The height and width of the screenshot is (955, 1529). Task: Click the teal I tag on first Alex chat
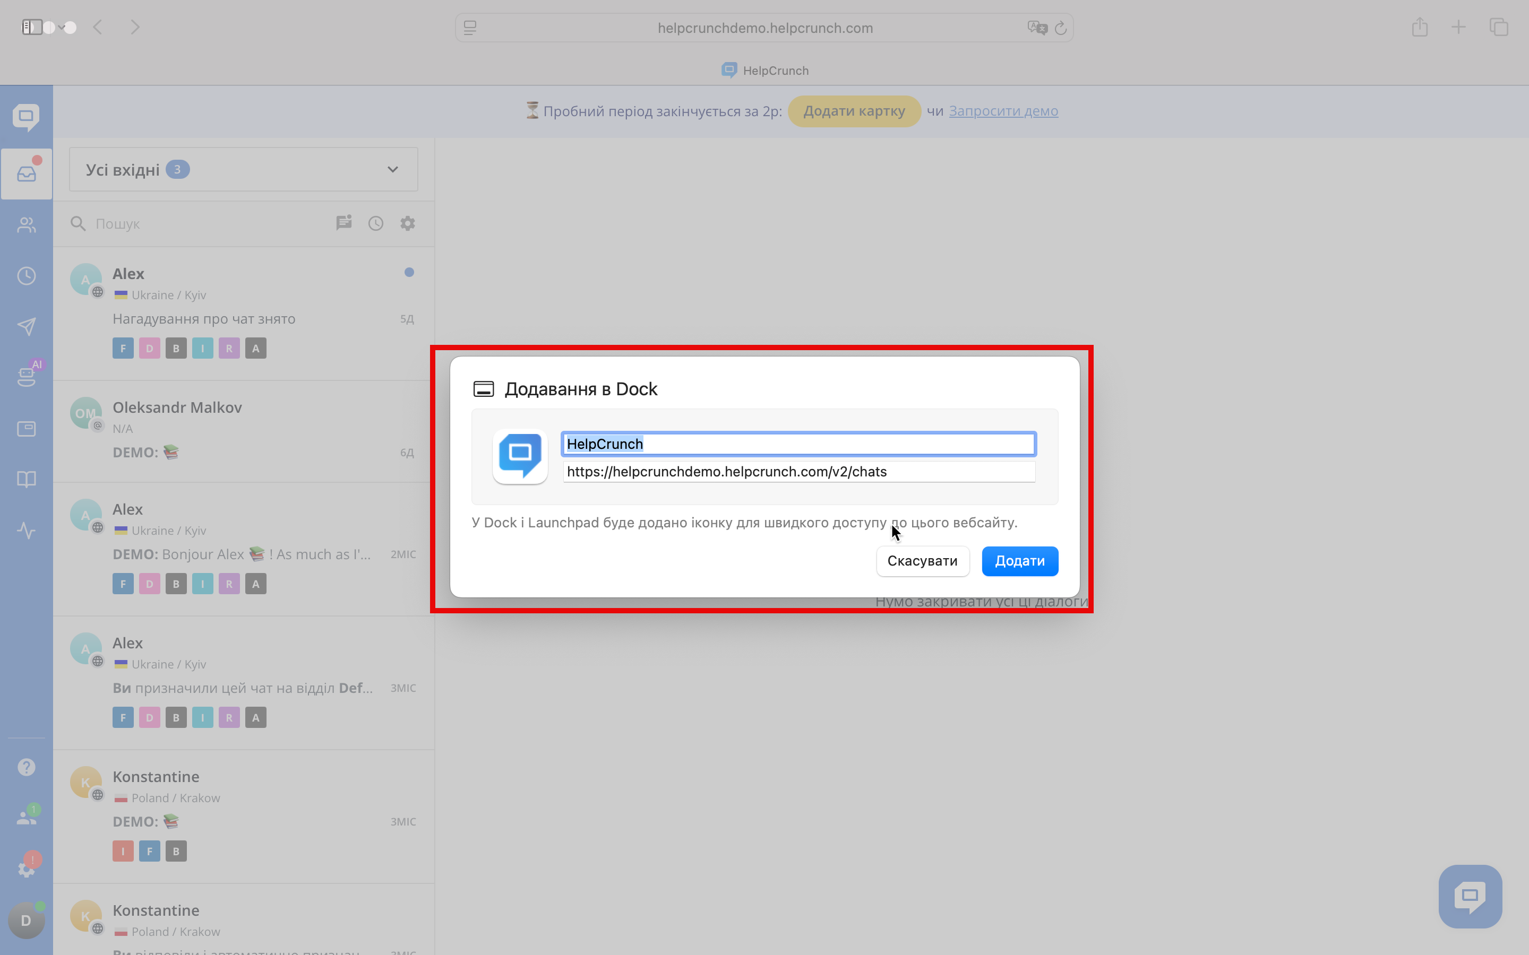pyautogui.click(x=203, y=348)
